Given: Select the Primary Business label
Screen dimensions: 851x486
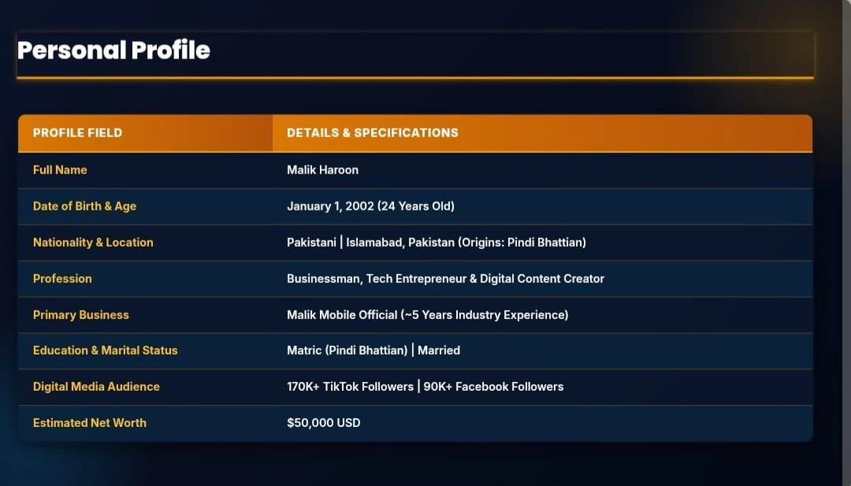Looking at the screenshot, I should (x=81, y=315).
